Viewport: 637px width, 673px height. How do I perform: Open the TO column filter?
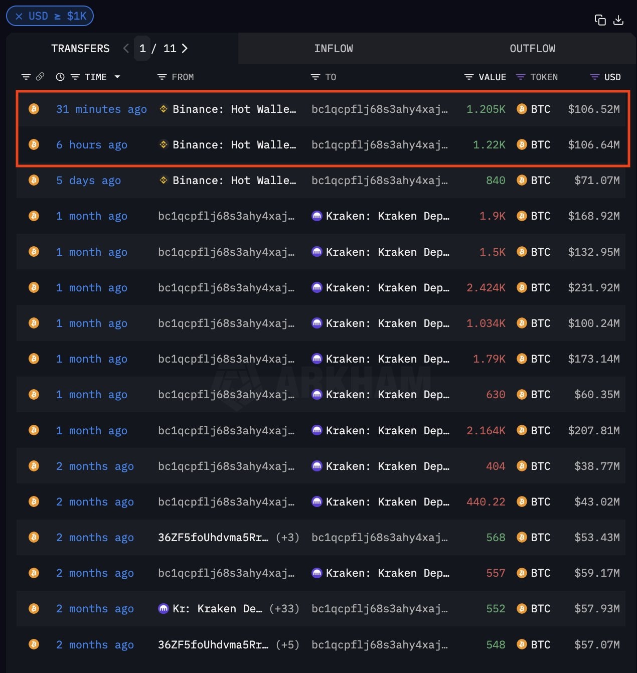pyautogui.click(x=315, y=77)
